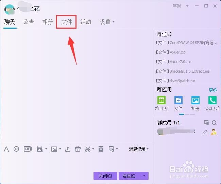Expand the 消息记录 dropdown arrow
The image size is (221, 184).
click(x=148, y=149)
